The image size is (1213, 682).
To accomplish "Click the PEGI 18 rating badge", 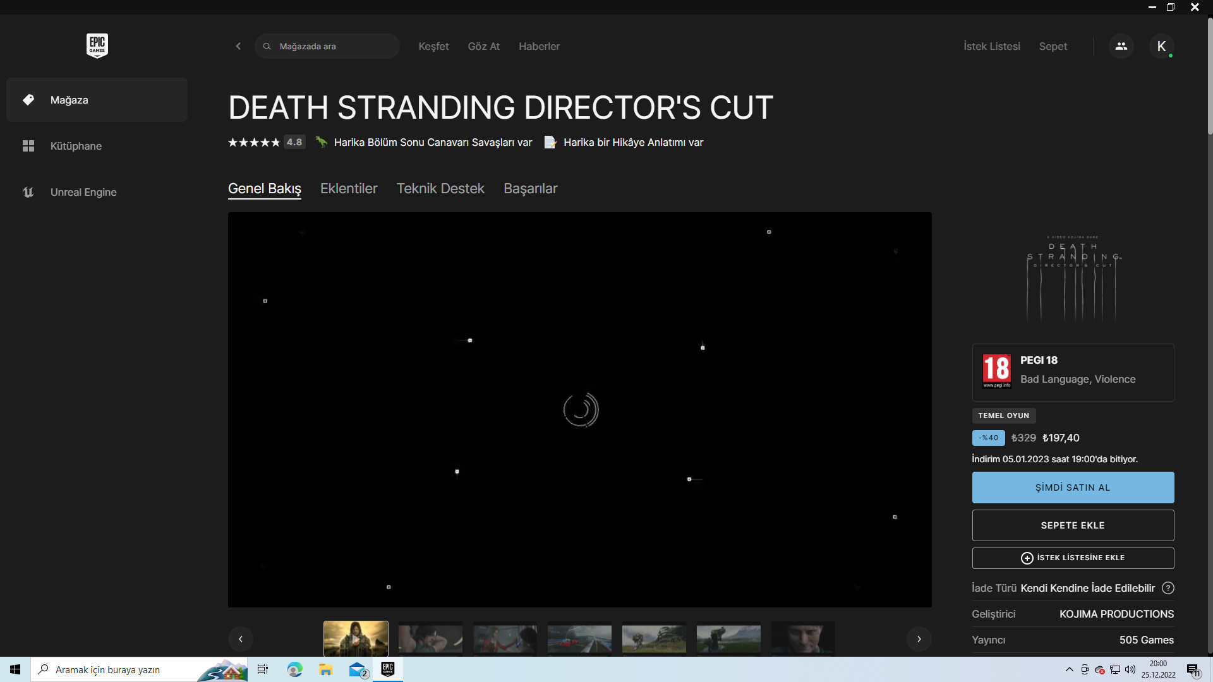I will (996, 371).
